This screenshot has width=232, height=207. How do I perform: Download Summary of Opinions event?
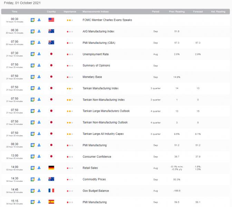39,65
